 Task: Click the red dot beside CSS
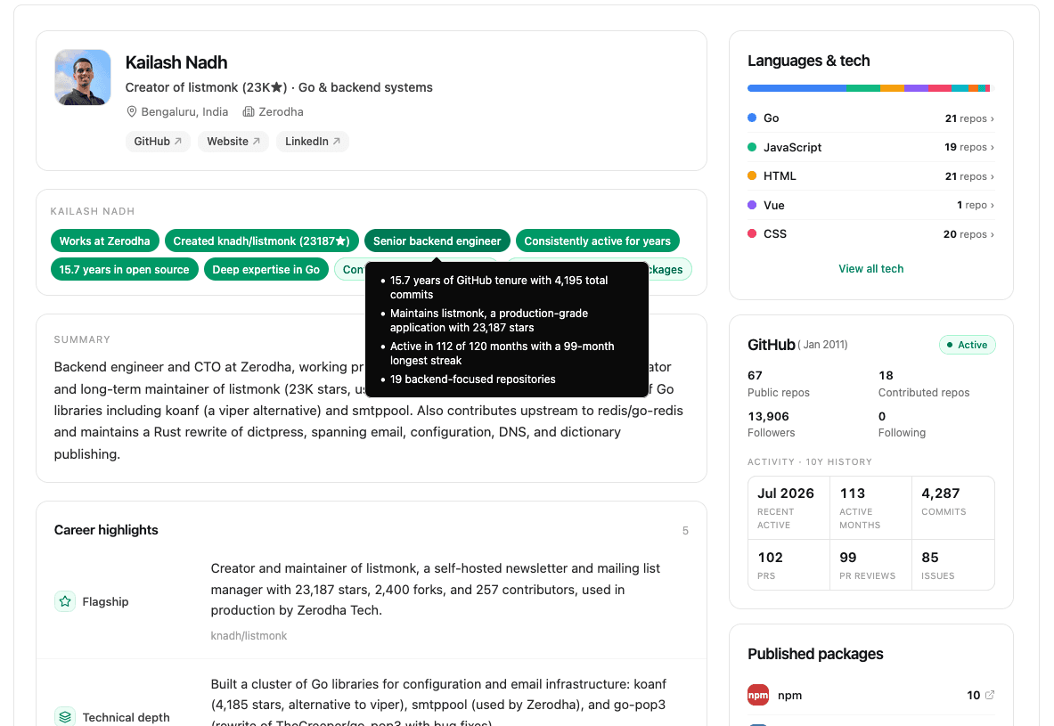(752, 233)
